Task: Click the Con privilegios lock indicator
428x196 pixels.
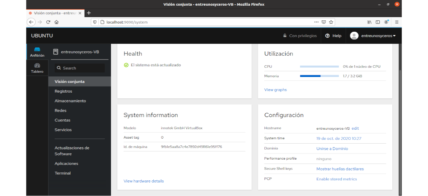Action: (x=300, y=36)
